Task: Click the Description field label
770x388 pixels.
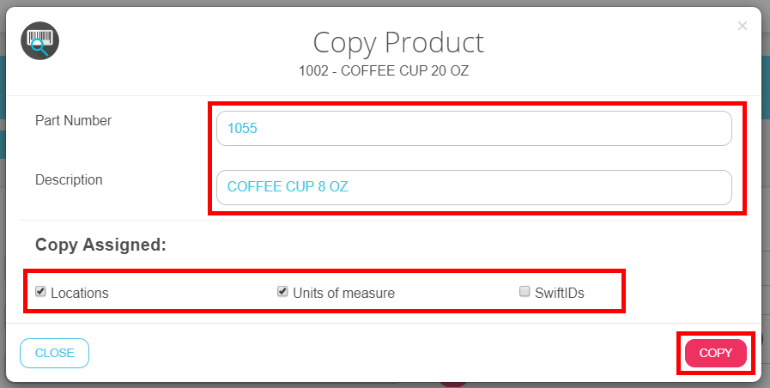Action: (x=69, y=180)
